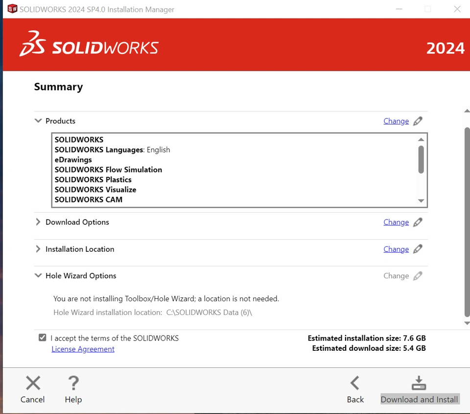
Task: Click the Download and Install button label
Action: [419, 399]
